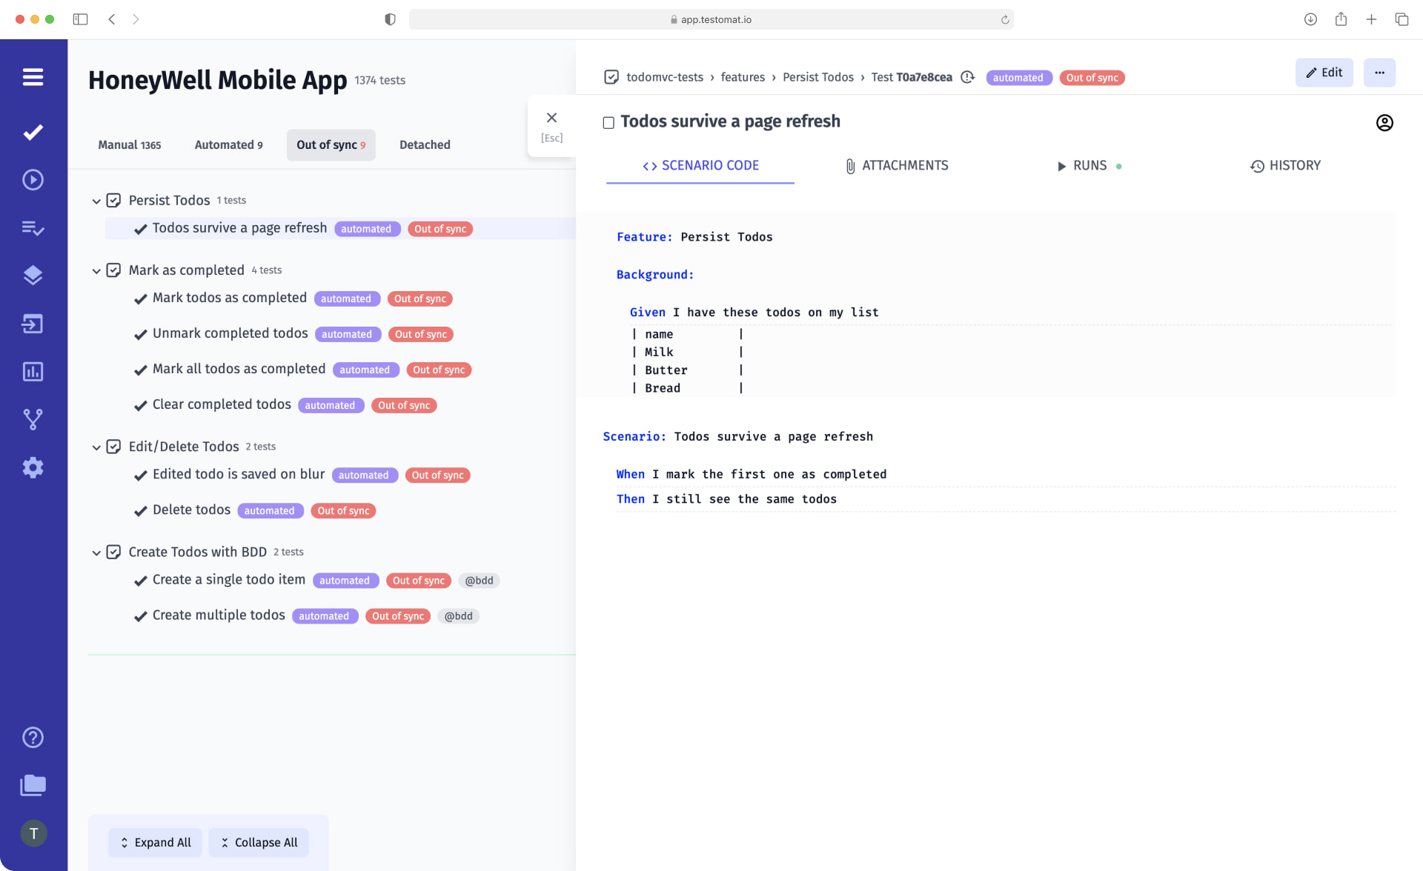Close the out-of-sync filter panel

tap(552, 118)
